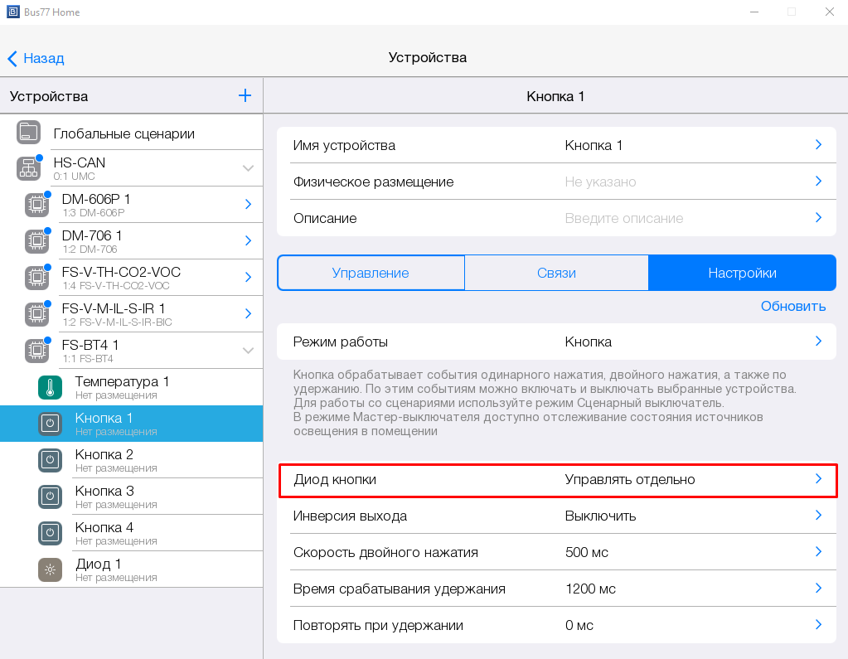Expand the DM-706 1 device arrow
This screenshot has width=848, height=659.
(248, 241)
